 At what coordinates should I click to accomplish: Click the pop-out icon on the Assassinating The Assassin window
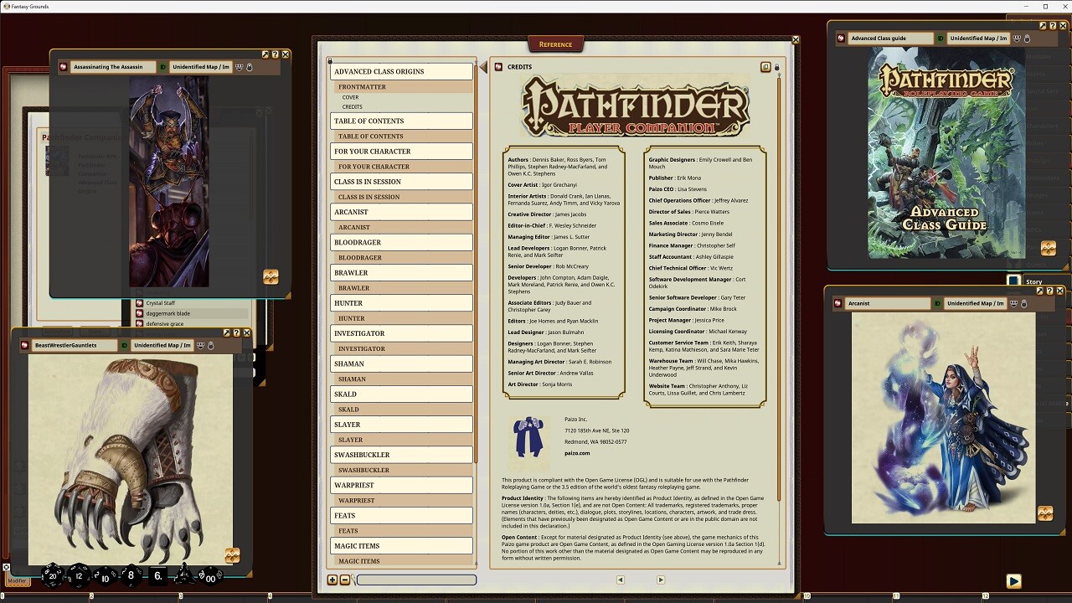pyautogui.click(x=265, y=54)
